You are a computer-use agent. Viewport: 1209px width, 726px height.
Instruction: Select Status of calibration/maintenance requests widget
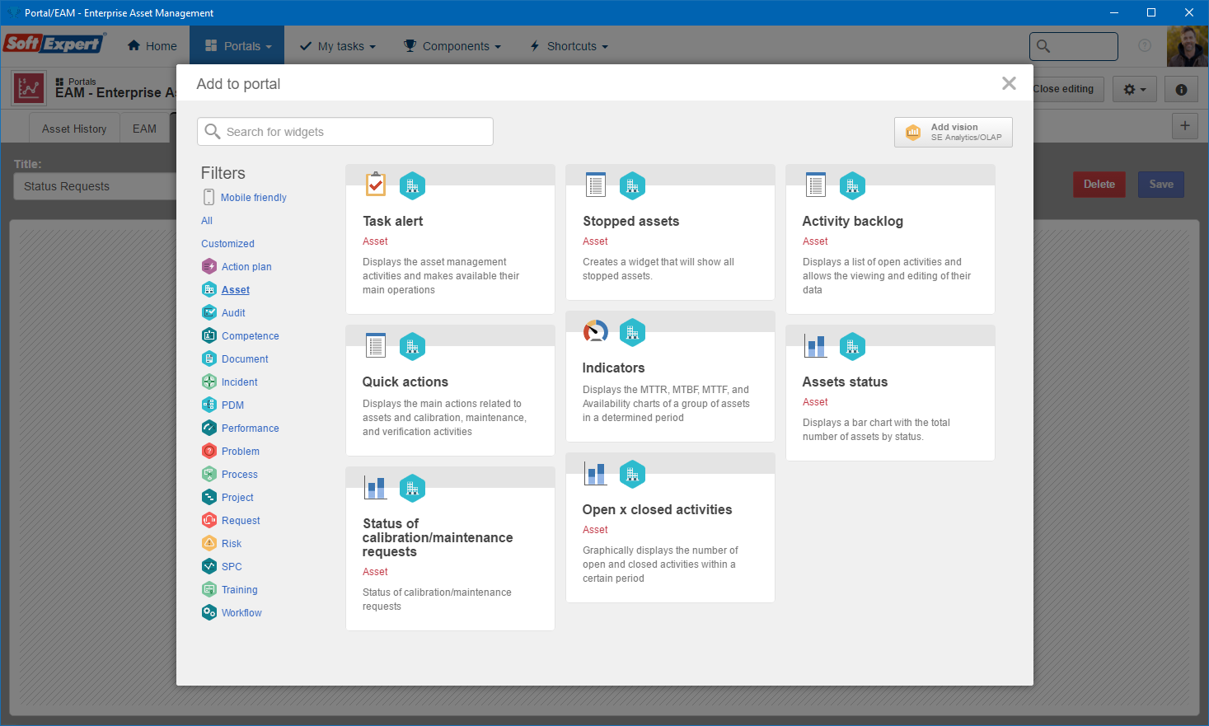(x=450, y=549)
